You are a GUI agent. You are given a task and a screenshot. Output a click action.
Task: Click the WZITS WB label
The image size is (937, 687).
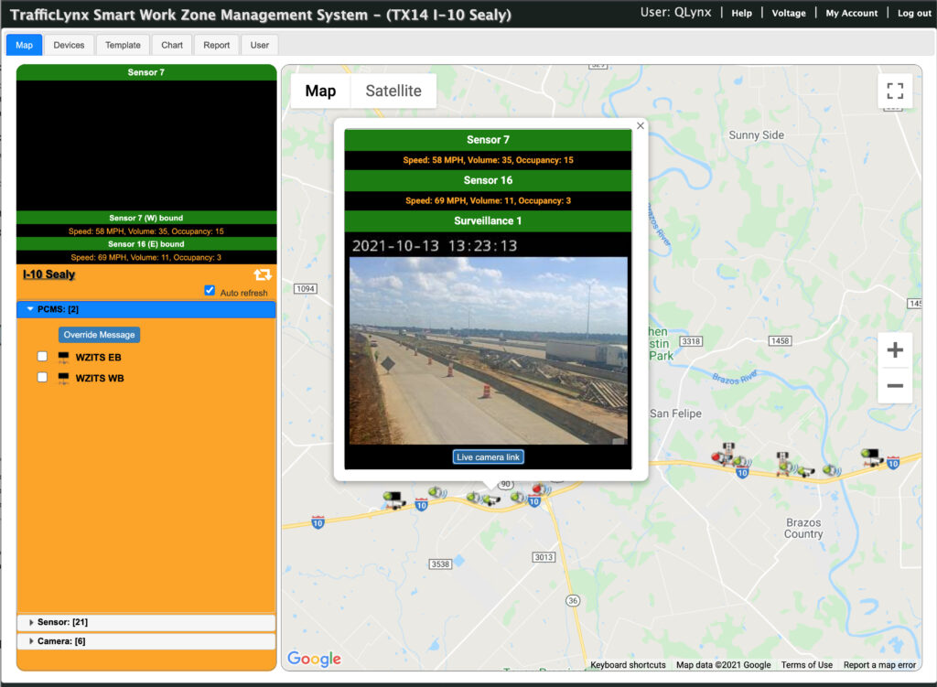click(99, 378)
